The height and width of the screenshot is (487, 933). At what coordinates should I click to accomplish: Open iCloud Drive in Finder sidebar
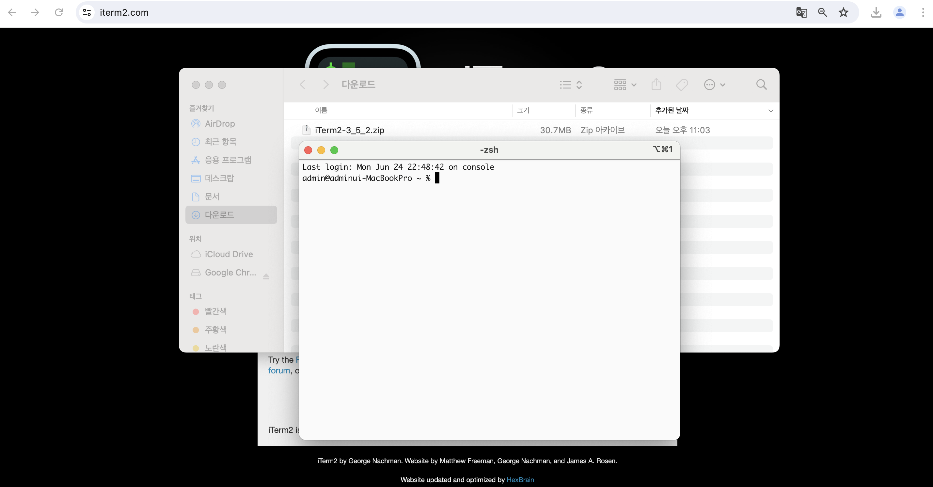point(231,254)
